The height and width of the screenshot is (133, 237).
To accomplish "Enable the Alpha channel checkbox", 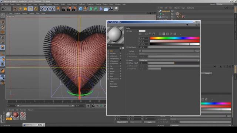I will (x=120, y=74).
